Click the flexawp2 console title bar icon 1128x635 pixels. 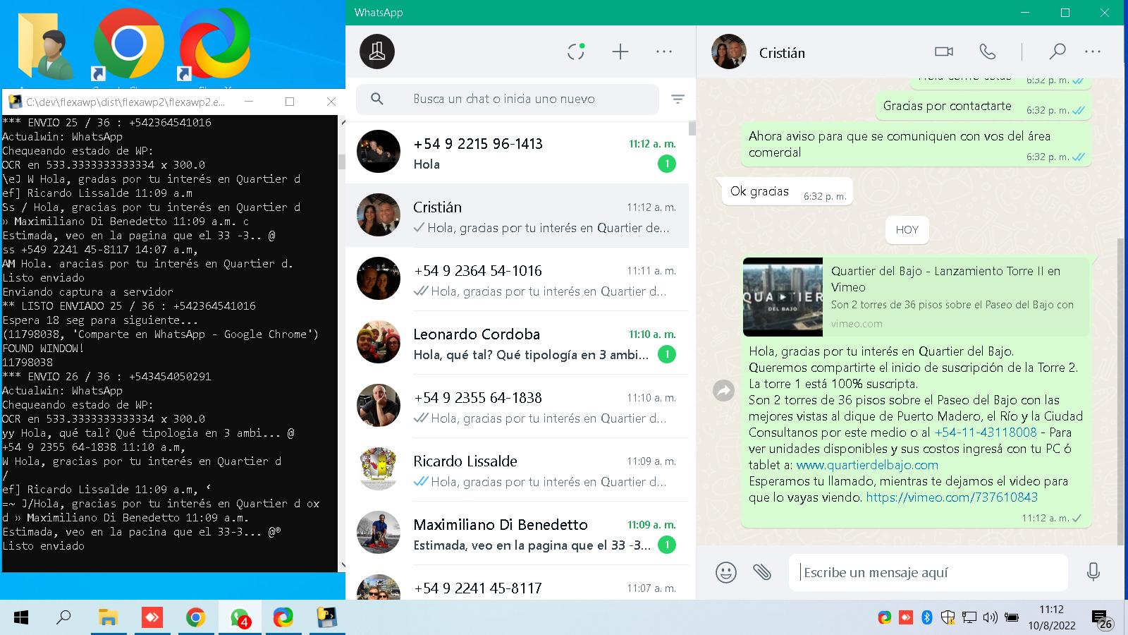click(x=14, y=102)
